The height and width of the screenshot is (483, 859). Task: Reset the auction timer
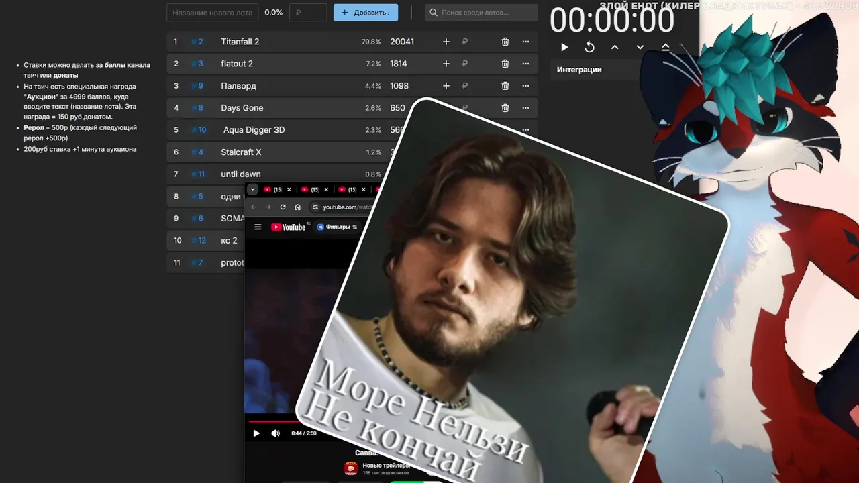click(x=589, y=47)
